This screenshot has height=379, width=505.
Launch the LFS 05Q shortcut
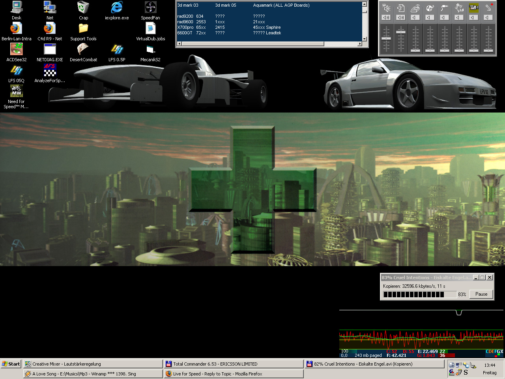(17, 73)
